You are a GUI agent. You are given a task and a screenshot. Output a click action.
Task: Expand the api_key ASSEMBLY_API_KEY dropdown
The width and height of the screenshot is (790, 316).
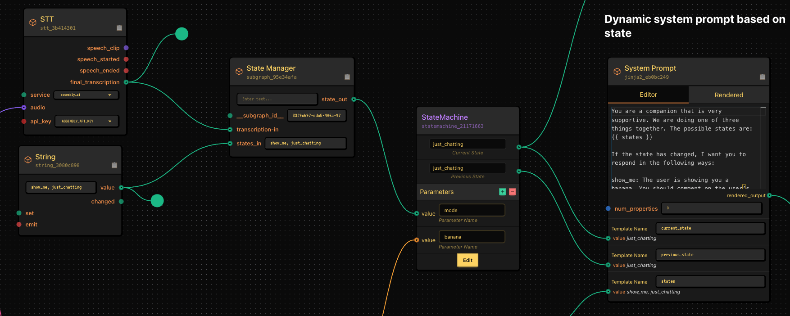[x=86, y=121]
